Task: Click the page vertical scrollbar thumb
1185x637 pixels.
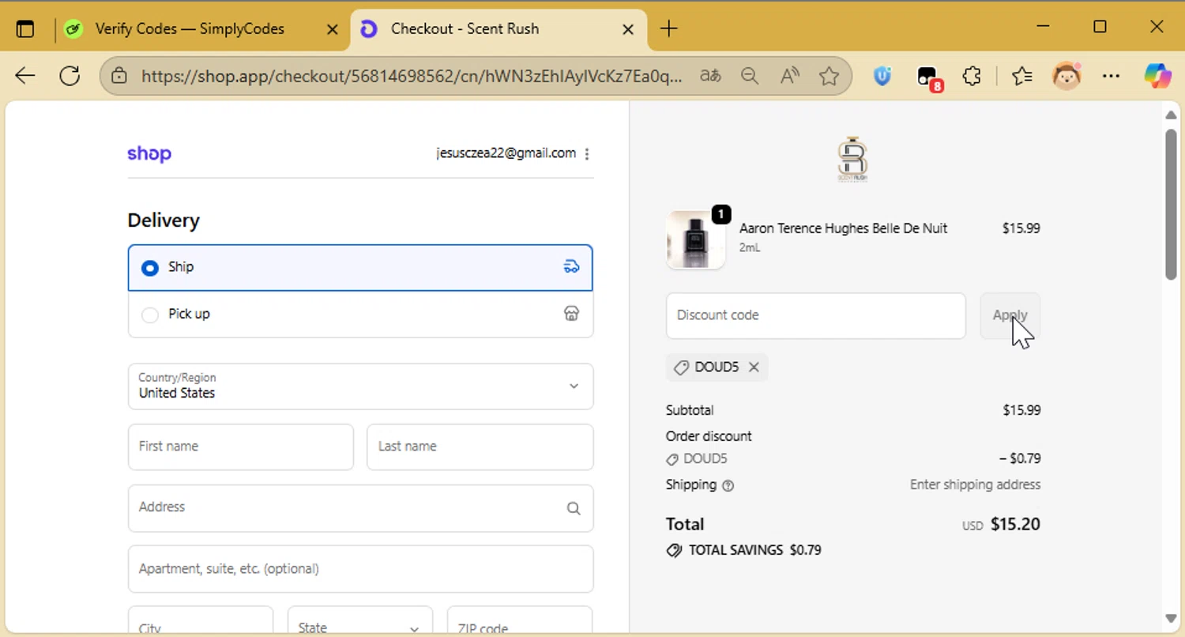Action: [x=1171, y=204]
